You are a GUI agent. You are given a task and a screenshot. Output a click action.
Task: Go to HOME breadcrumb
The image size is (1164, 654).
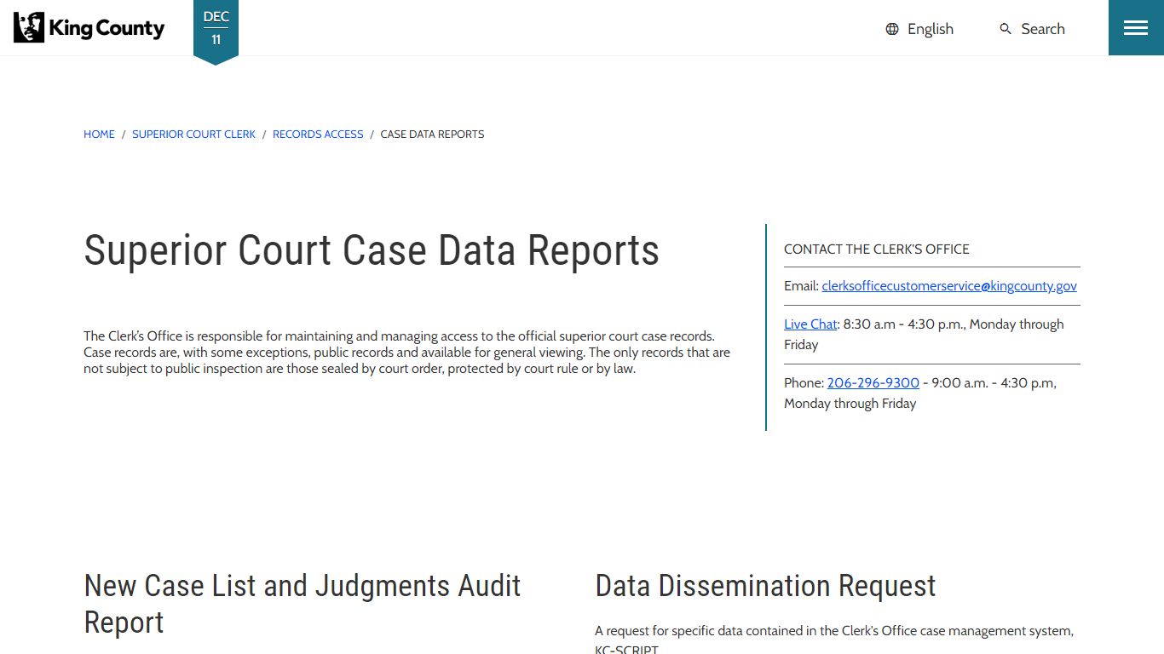tap(99, 135)
